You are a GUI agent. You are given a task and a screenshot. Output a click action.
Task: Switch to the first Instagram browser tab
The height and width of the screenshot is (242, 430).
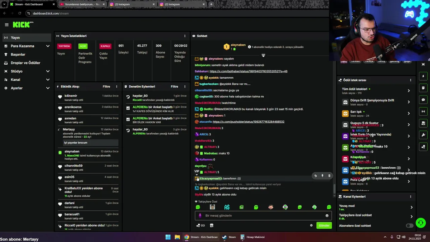coord(132,4)
